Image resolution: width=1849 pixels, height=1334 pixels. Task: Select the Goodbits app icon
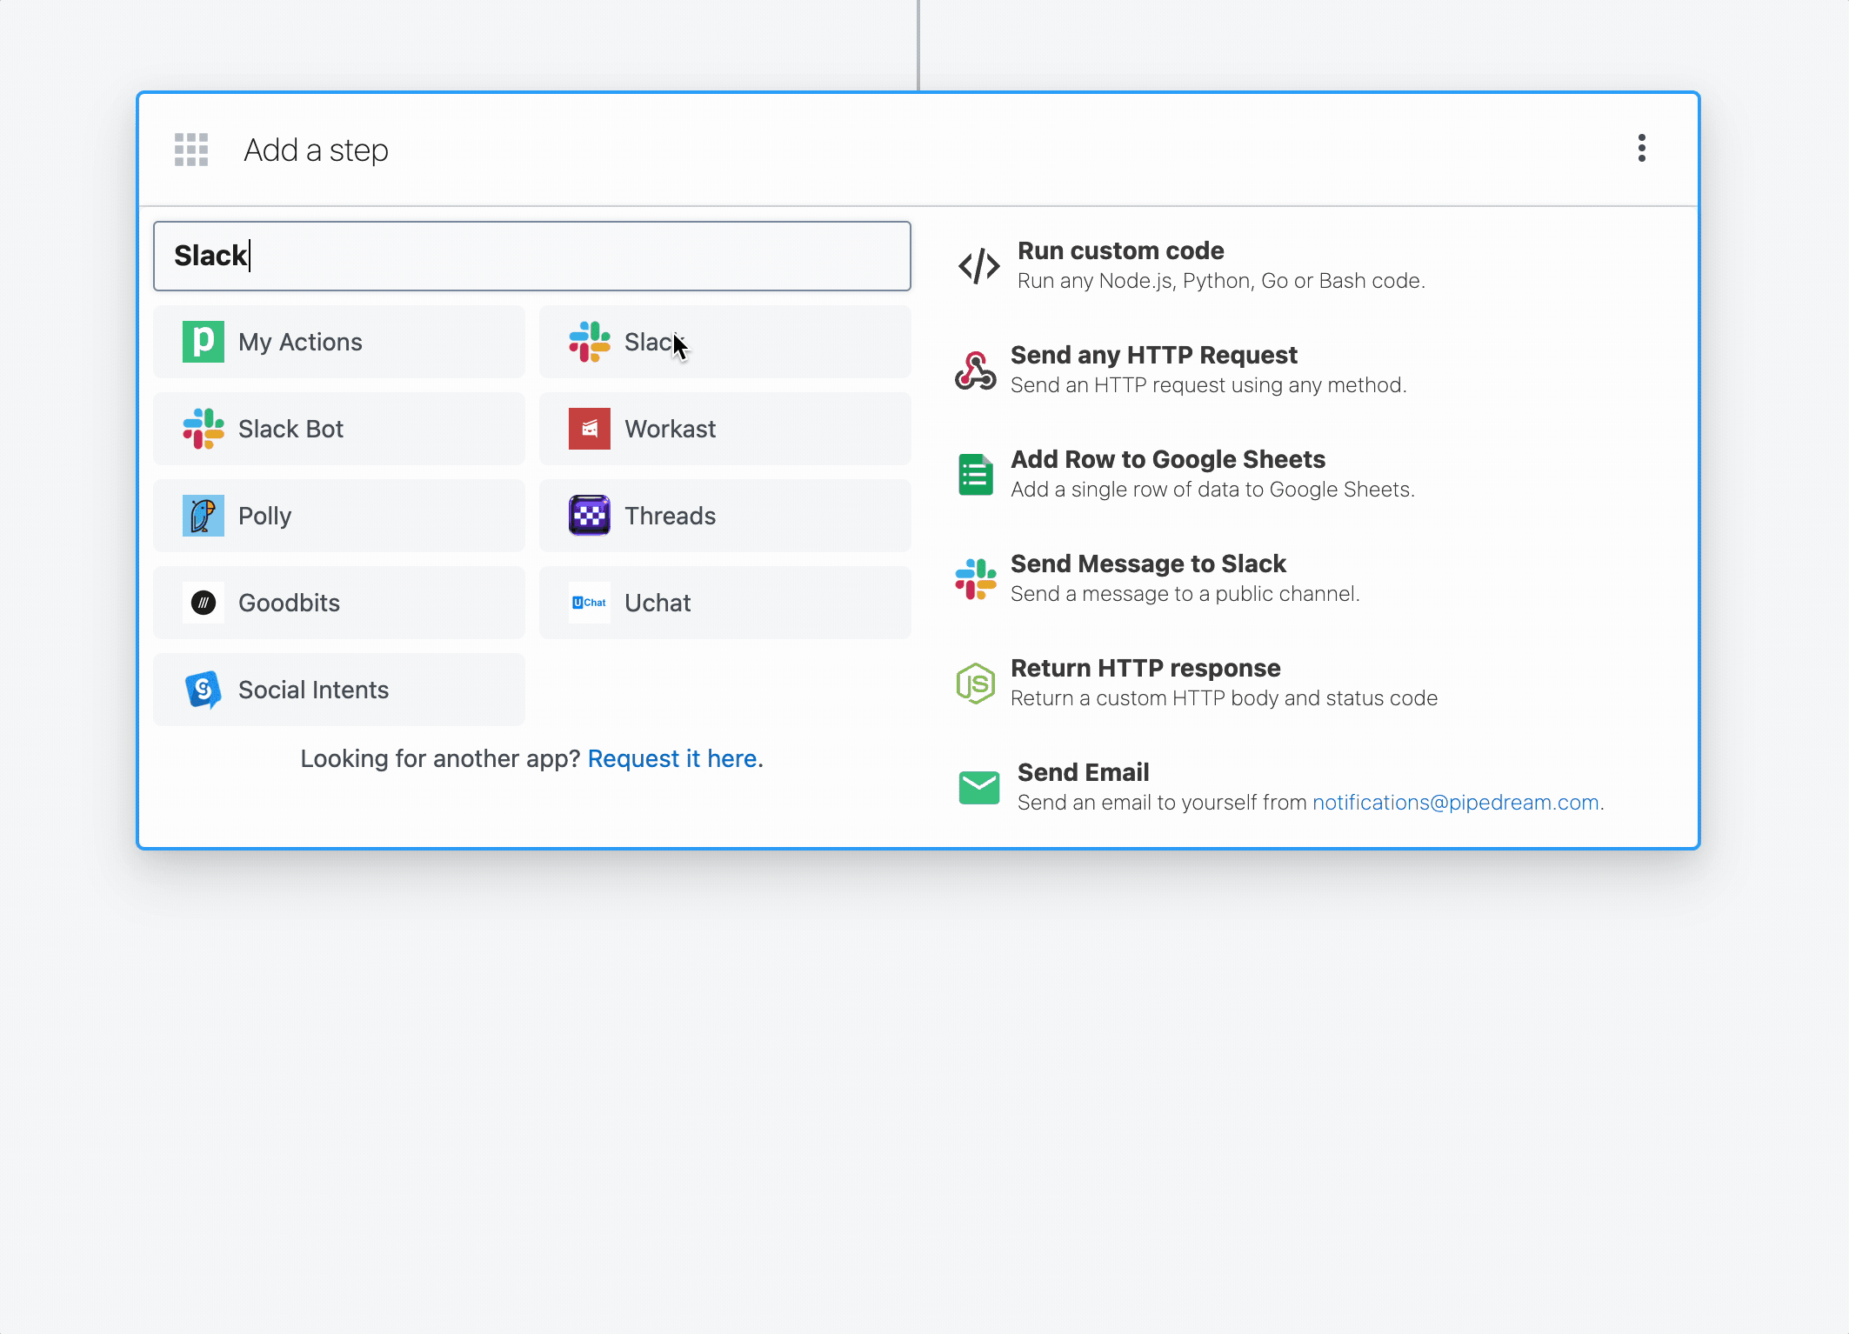203,602
